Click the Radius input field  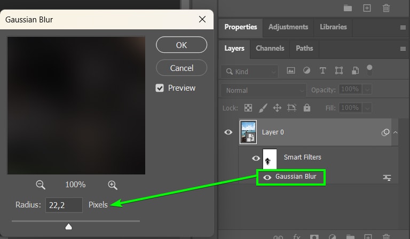point(64,205)
